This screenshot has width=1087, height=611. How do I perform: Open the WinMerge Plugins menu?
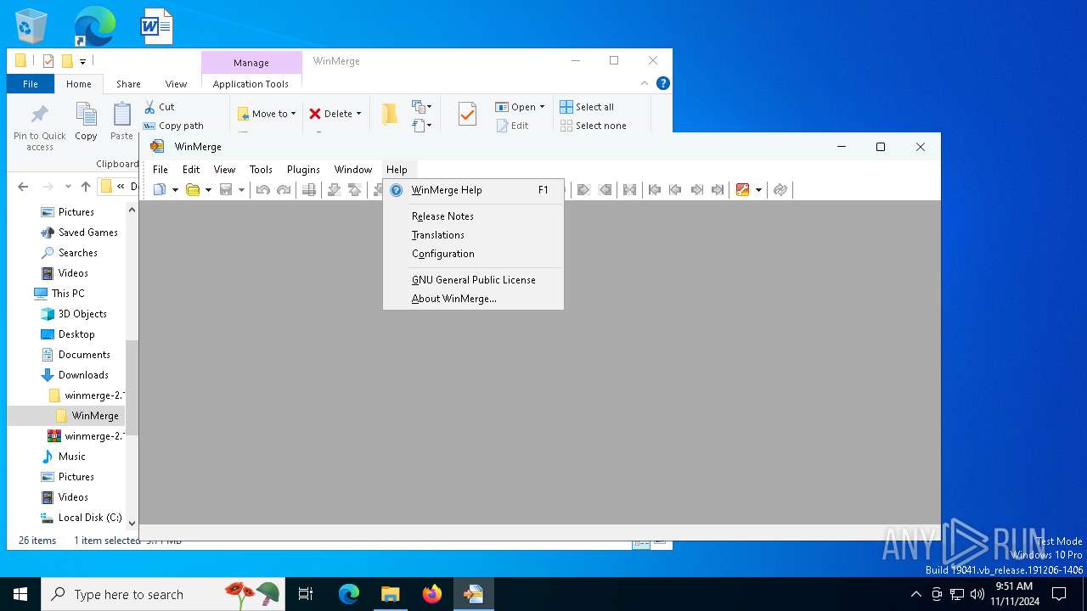303,170
